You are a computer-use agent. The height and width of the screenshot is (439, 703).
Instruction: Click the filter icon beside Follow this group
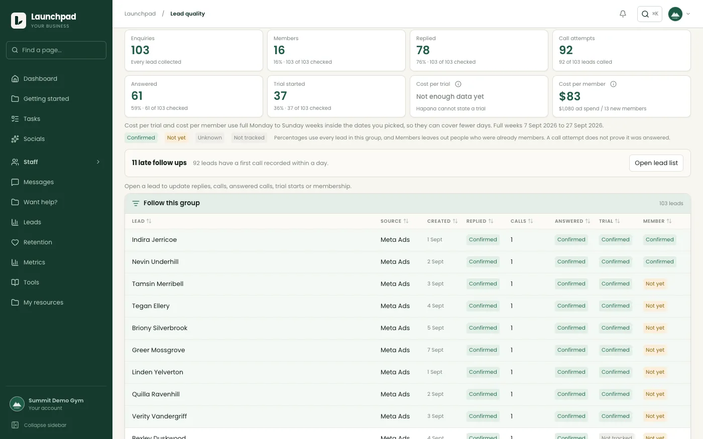tap(136, 203)
